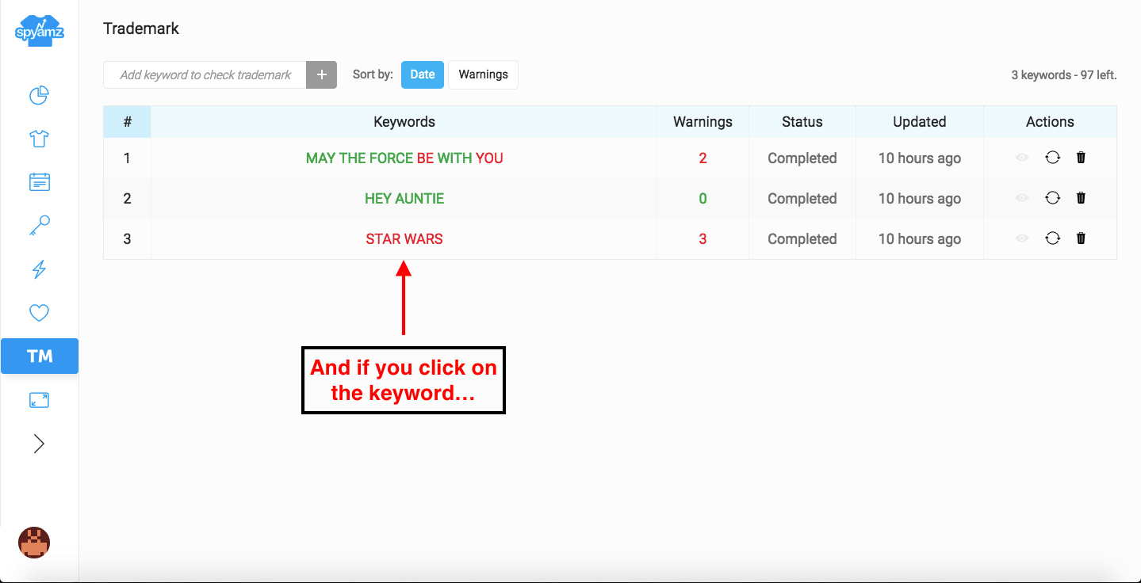Open the Spyamz logo home link
This screenshot has width=1141, height=583.
[x=39, y=32]
